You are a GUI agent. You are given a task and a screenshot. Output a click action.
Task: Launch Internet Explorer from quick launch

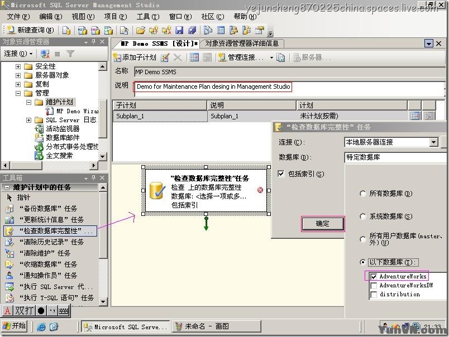tap(41, 327)
